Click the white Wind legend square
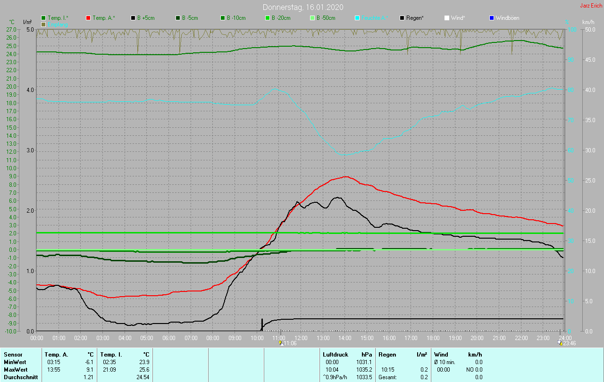This screenshot has width=604, height=382. 446,18
